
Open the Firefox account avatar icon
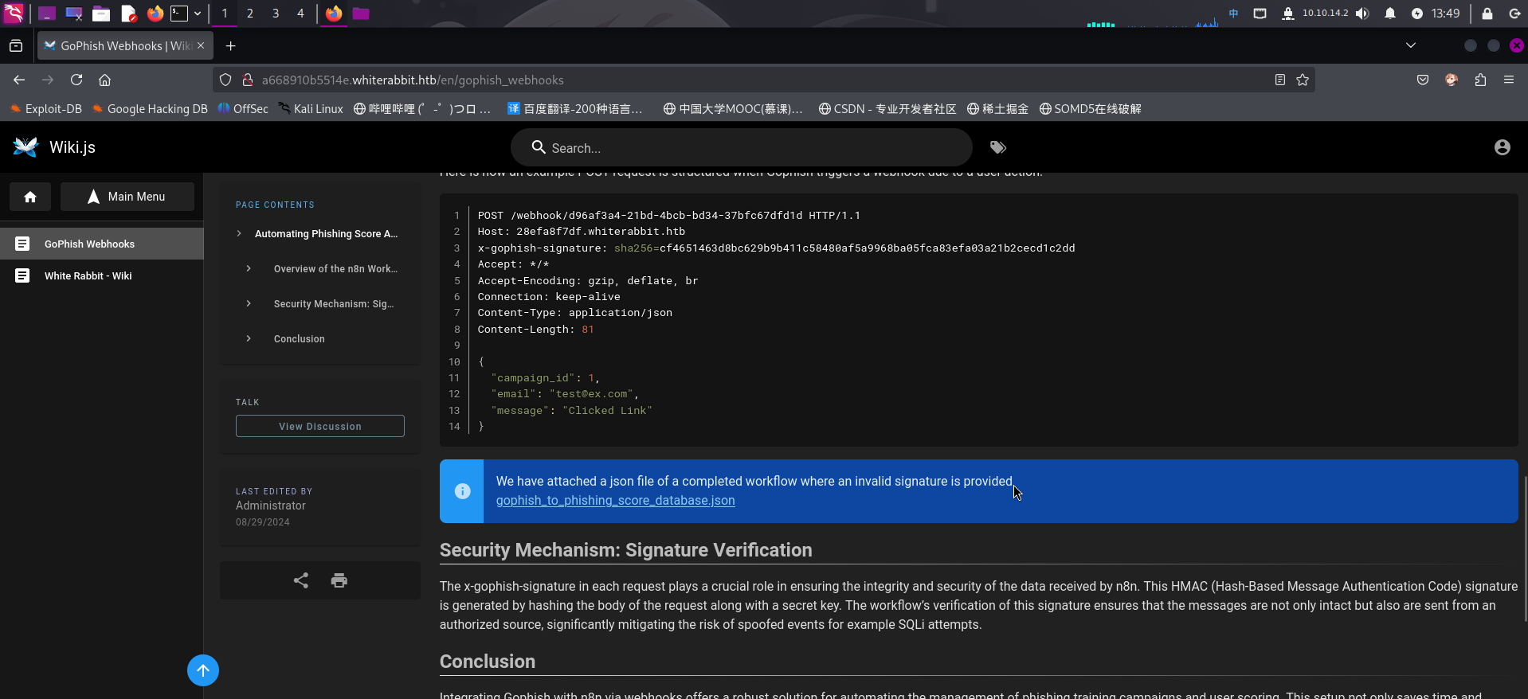pyautogui.click(x=1452, y=80)
